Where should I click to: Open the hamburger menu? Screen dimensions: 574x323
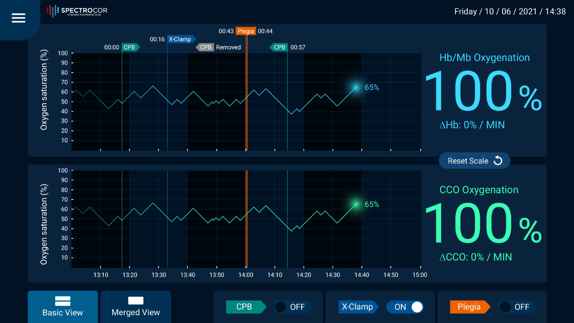tap(18, 18)
